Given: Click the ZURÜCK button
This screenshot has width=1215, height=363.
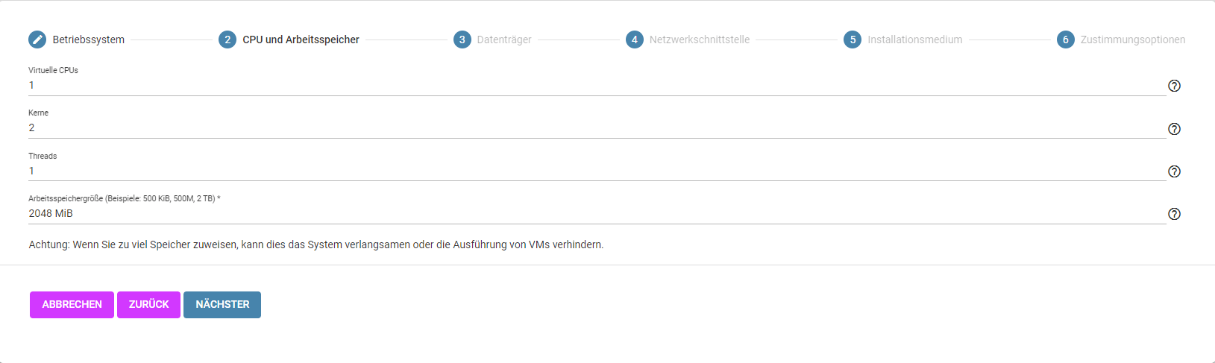Looking at the screenshot, I should [x=148, y=305].
